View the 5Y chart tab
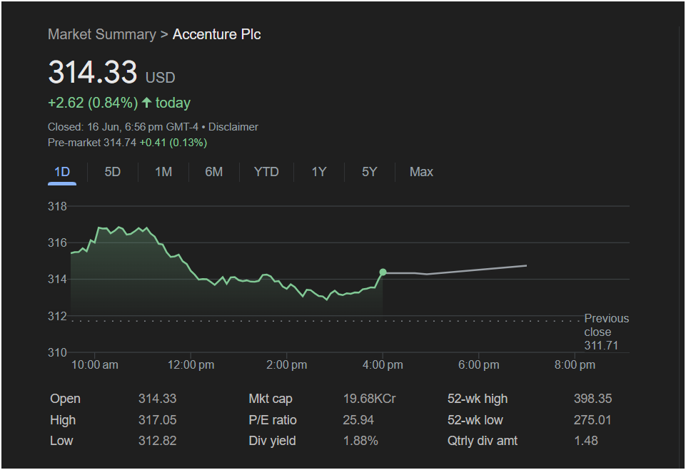The height and width of the screenshot is (470, 686). click(369, 172)
